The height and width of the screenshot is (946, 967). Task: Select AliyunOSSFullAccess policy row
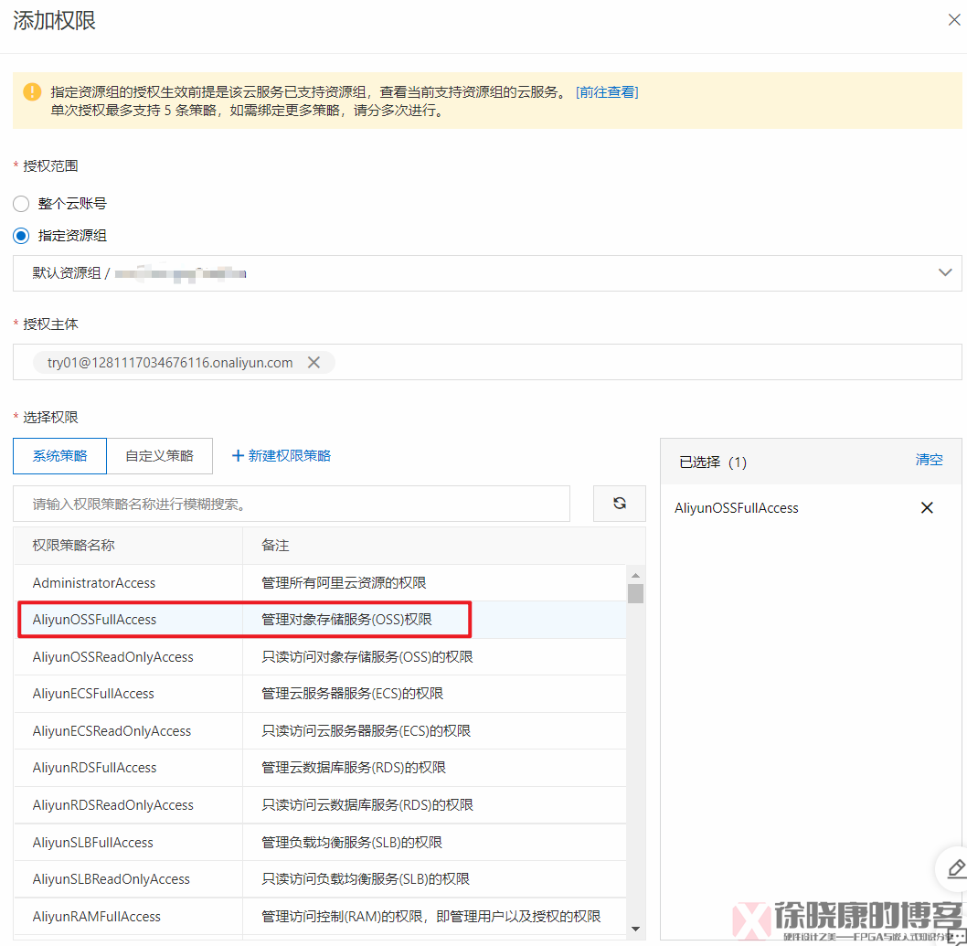(320, 620)
